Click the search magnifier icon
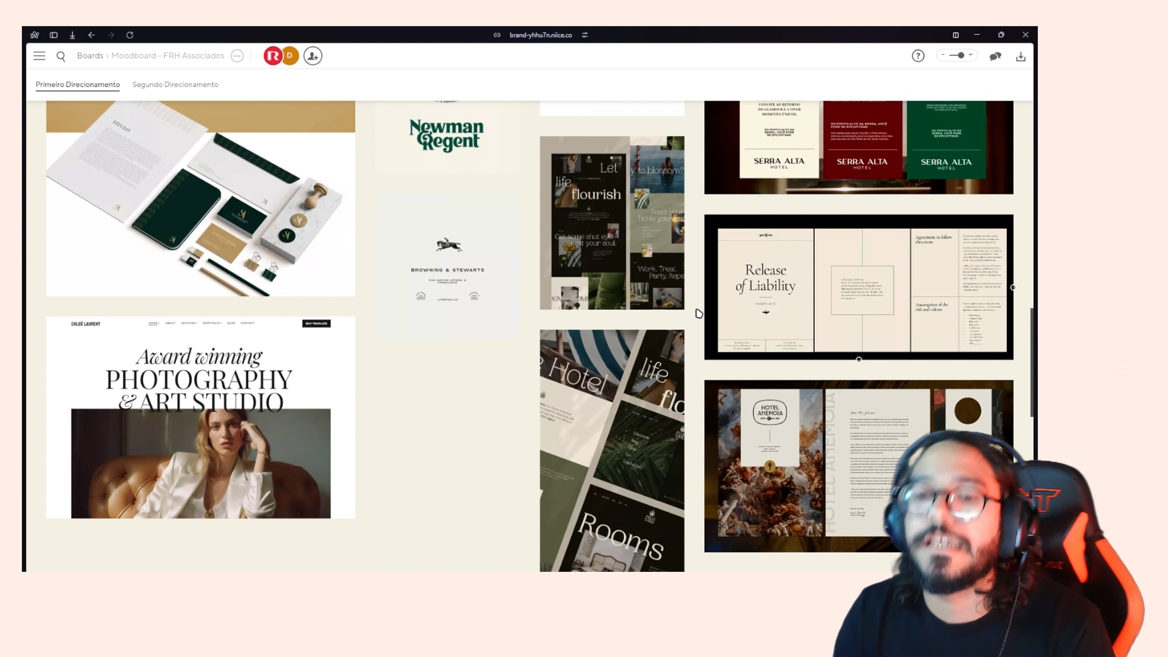 click(x=61, y=56)
